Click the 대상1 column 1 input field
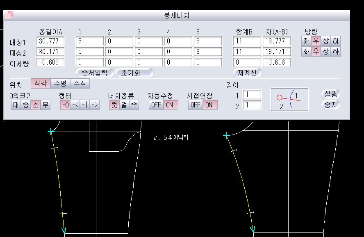 point(89,41)
